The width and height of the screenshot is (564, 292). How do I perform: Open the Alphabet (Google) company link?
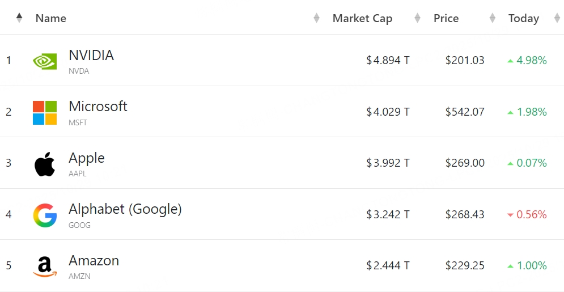point(125,209)
